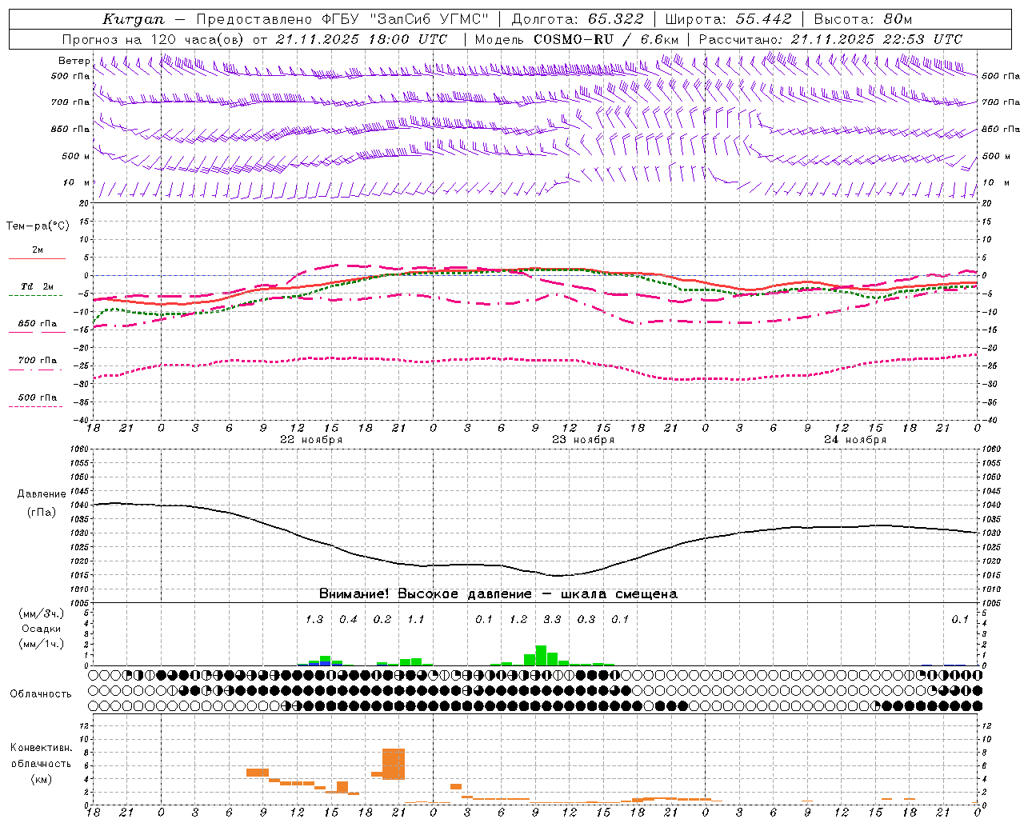
Task: Click the "Td 2м" dew point legend entry
Action: coord(38,286)
